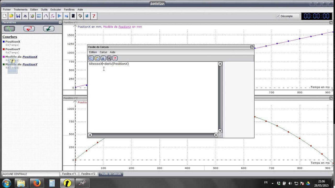Save using the floppy disk icon
Screen dimensions: 335x188
pos(18,16)
